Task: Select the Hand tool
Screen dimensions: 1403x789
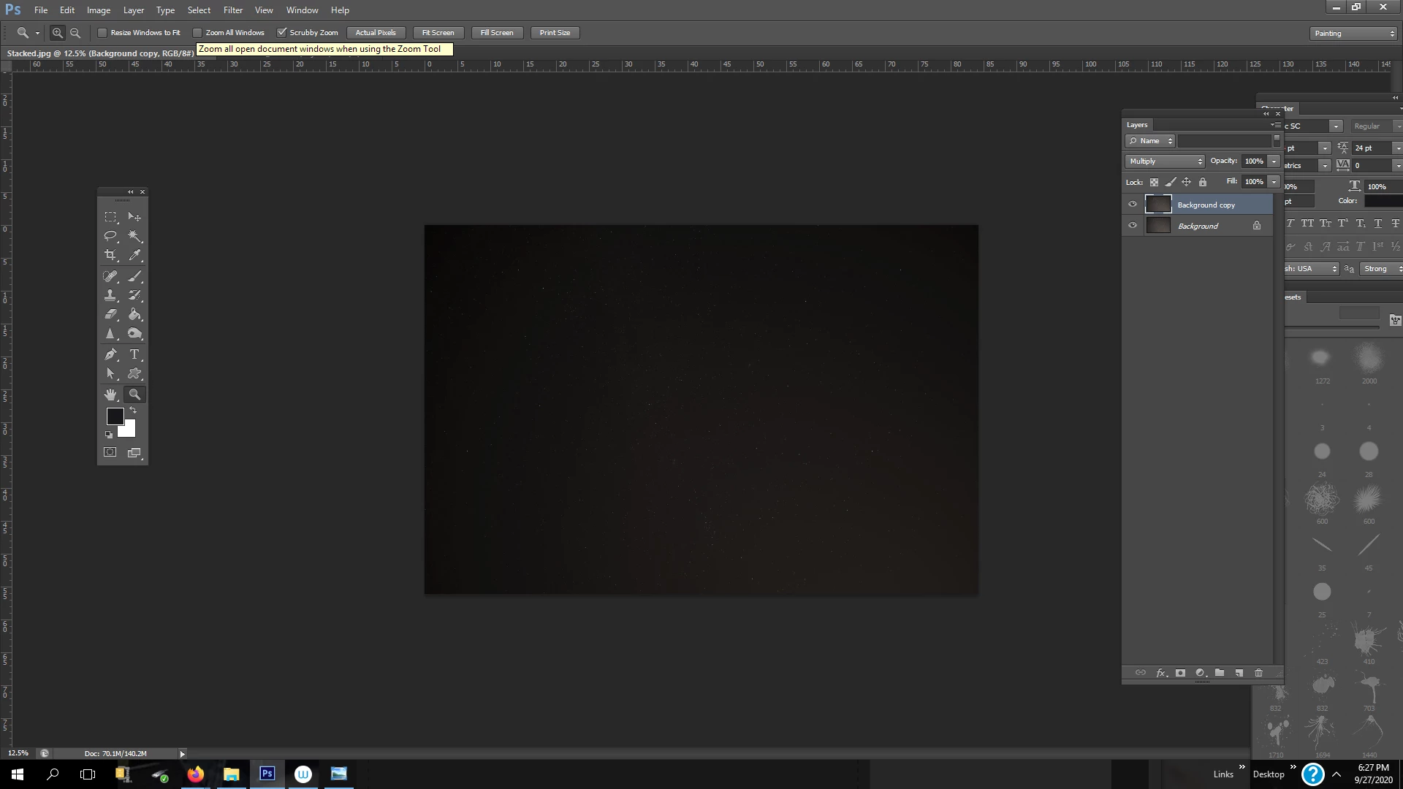Action: tap(110, 394)
